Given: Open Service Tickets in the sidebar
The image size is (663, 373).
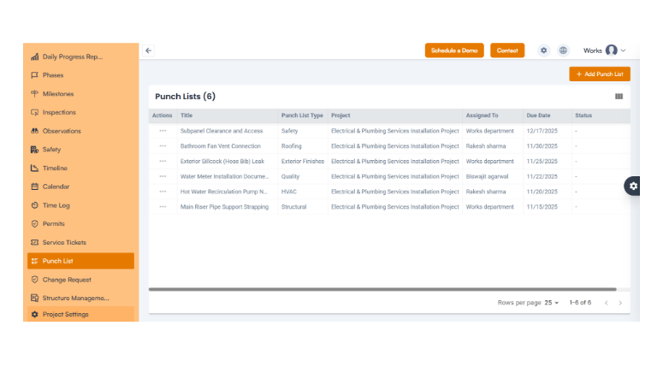Looking at the screenshot, I should (64, 242).
